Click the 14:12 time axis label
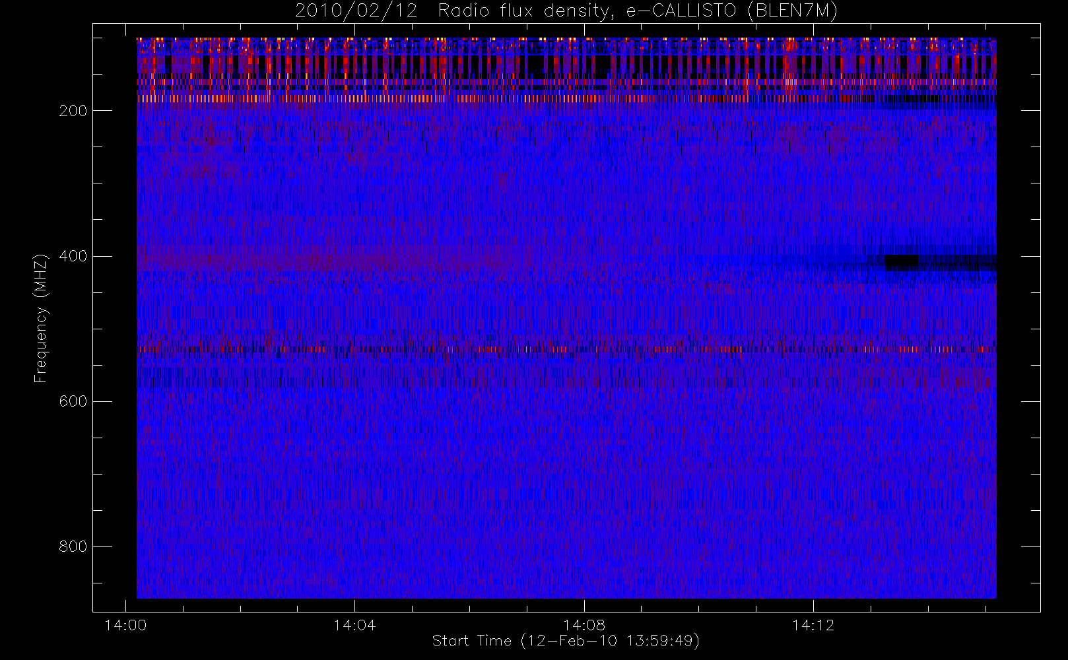 (813, 625)
